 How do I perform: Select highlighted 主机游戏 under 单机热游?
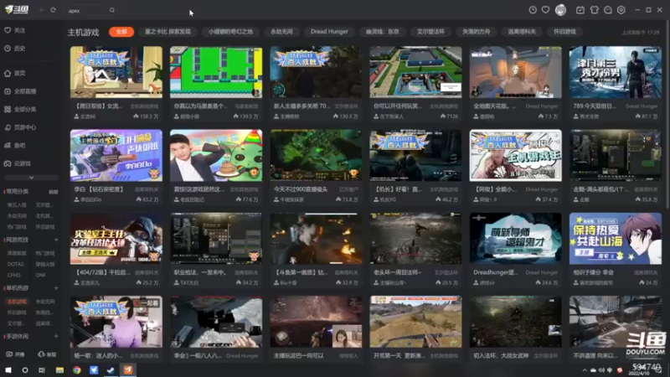[x=17, y=302]
